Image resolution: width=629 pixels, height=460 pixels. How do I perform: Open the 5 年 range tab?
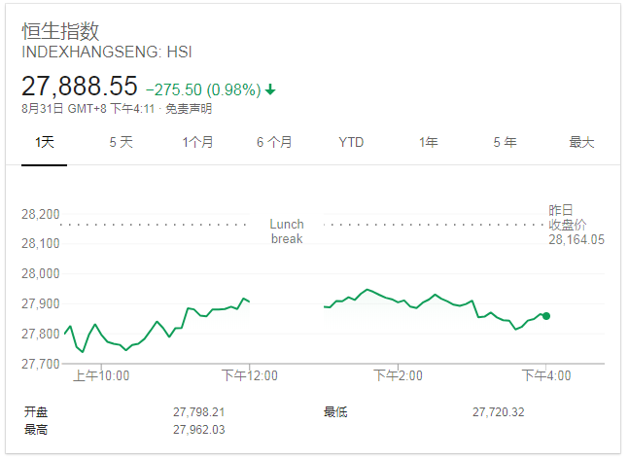tap(505, 142)
